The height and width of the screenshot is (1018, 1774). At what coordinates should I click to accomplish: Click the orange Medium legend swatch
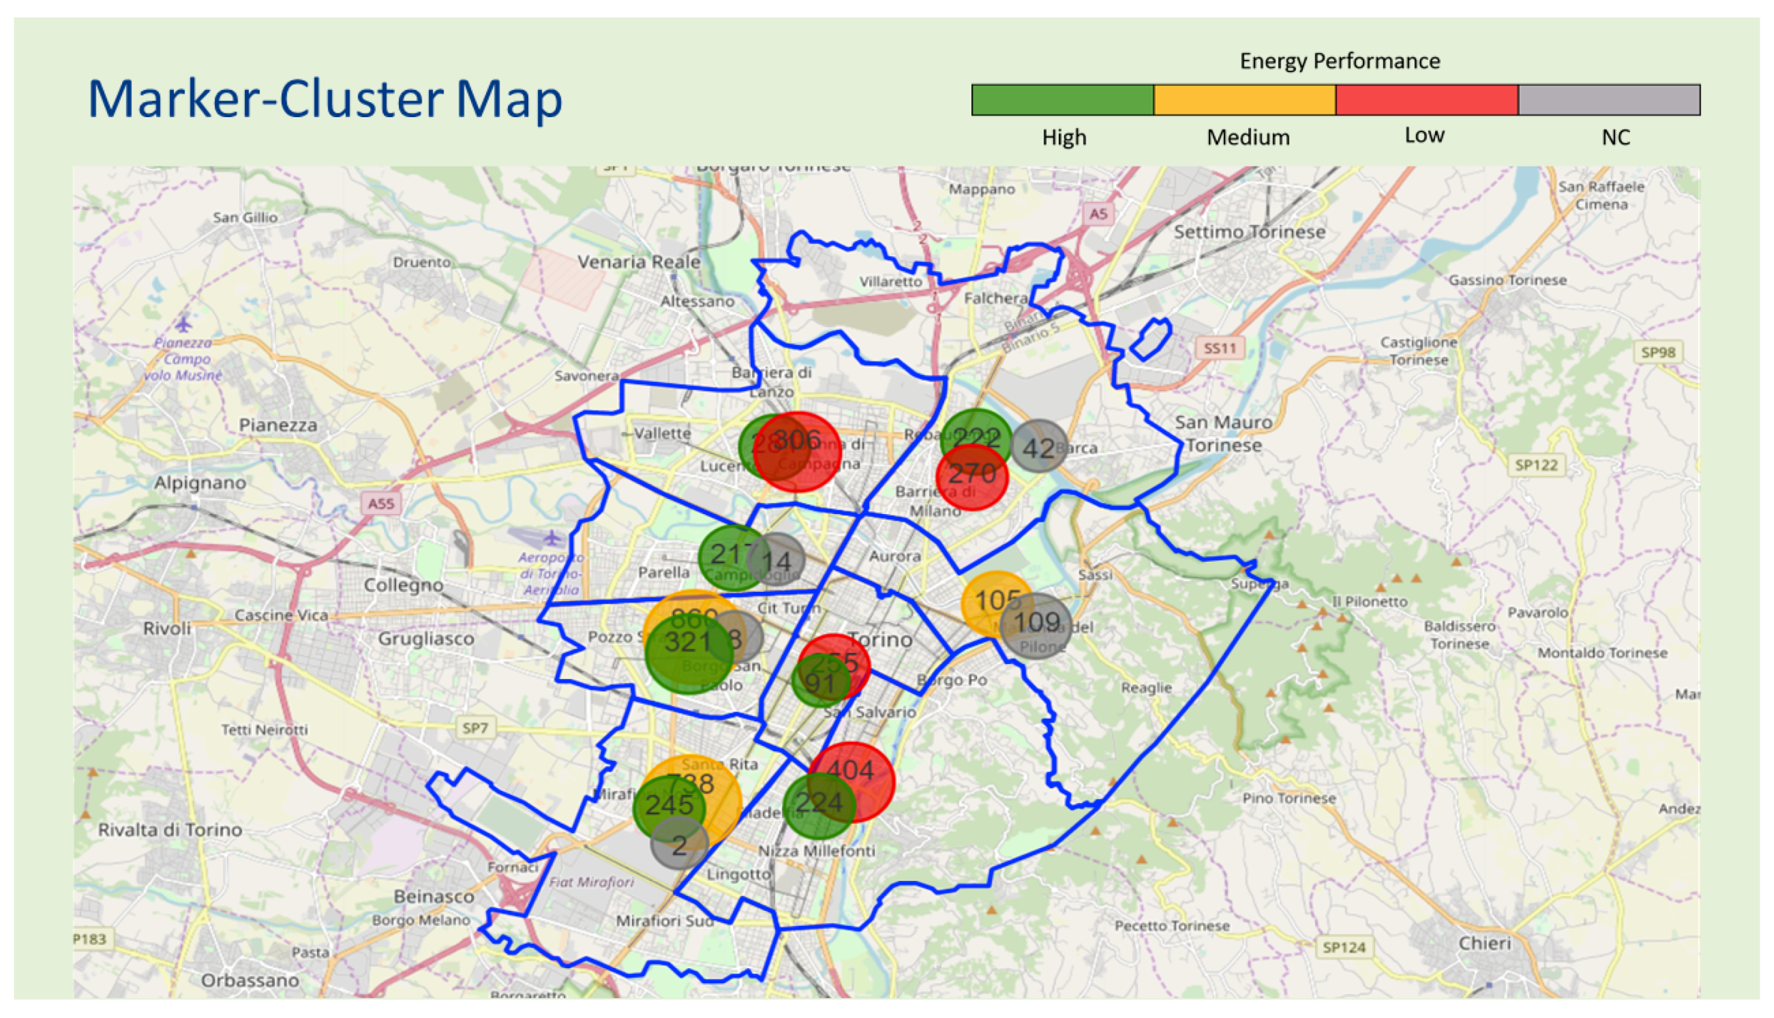click(1245, 99)
